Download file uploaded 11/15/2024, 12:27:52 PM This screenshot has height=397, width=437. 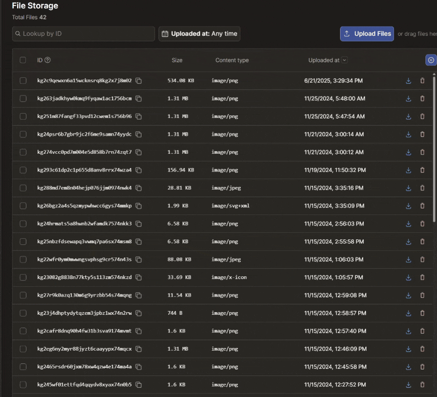(x=408, y=384)
